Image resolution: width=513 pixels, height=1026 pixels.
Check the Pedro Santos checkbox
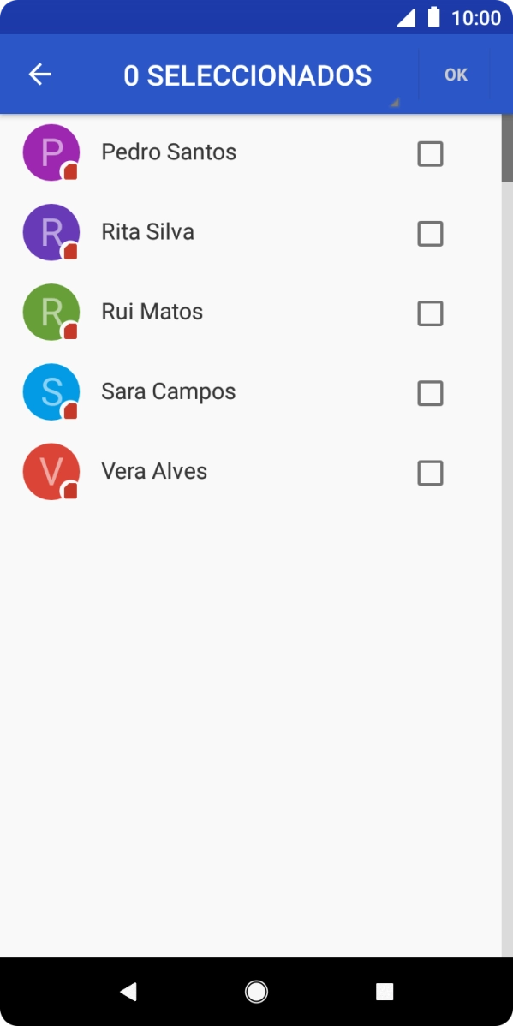point(430,154)
